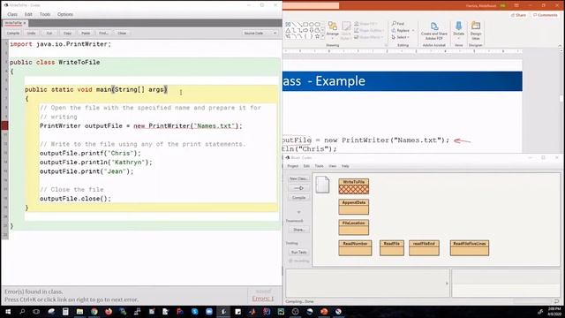
Task: Open the Dictate dropdown arrow
Action: (459, 39)
